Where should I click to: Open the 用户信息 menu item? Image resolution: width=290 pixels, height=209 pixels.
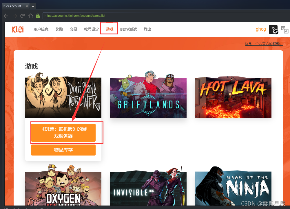tap(41, 29)
